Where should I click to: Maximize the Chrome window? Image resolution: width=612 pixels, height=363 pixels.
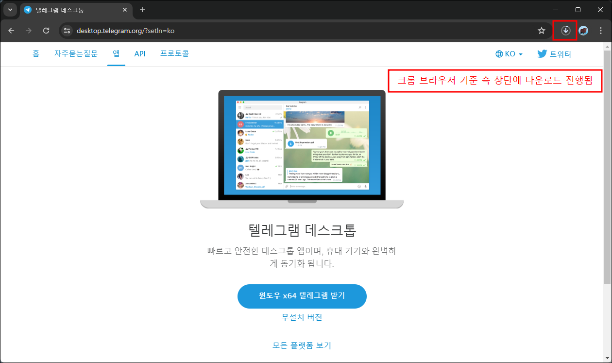[x=578, y=10]
